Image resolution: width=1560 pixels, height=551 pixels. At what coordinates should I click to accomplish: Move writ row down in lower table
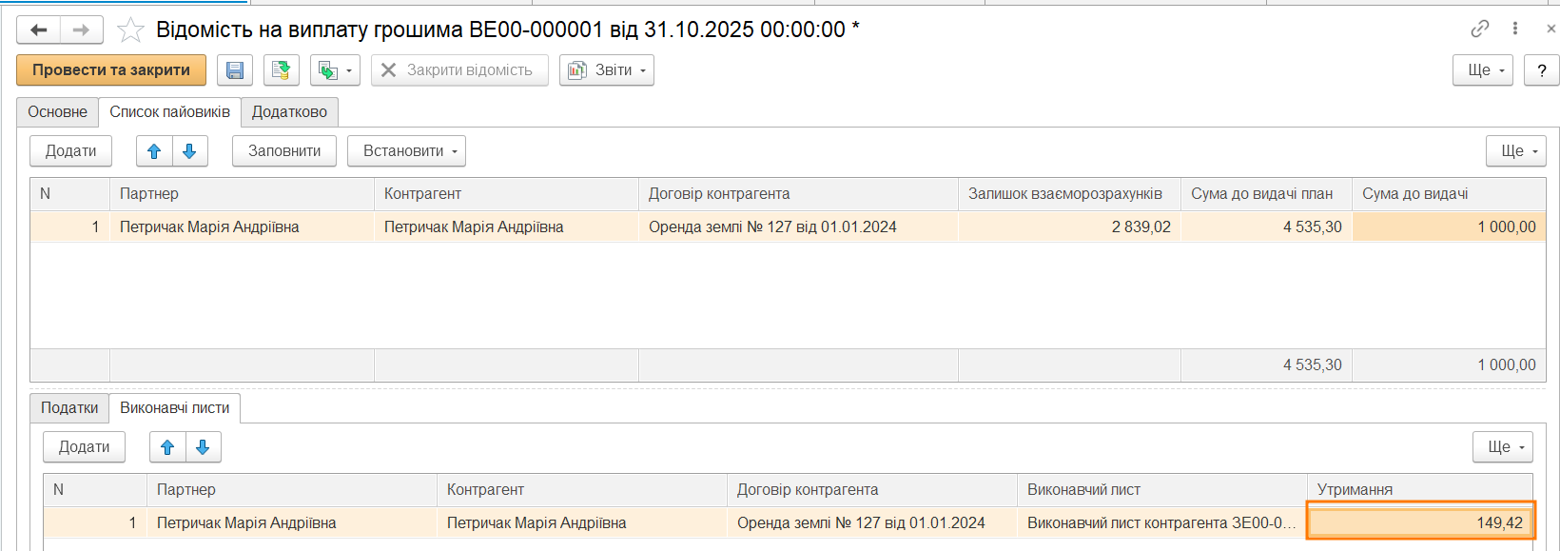[x=203, y=447]
